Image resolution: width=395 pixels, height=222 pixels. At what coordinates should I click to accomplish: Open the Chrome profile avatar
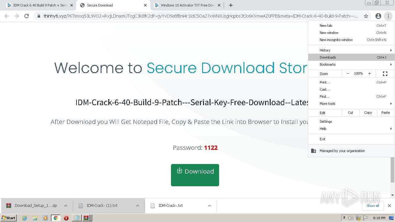pyautogui.click(x=378, y=16)
